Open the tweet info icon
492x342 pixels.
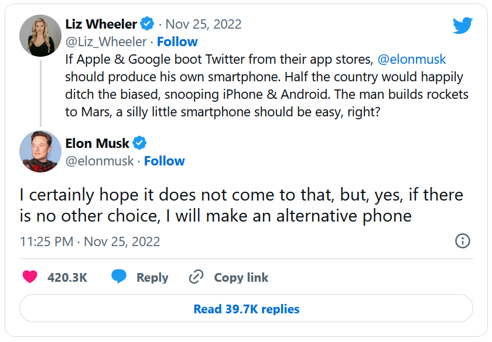click(x=462, y=241)
